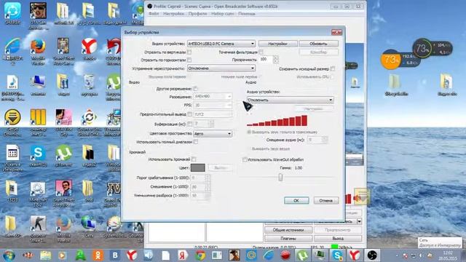
Task: Open uTorrent from the taskbar
Action: click(x=302, y=255)
